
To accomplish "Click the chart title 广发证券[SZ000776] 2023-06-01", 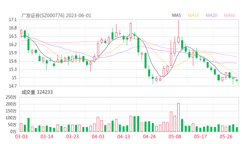I will [56, 16].
